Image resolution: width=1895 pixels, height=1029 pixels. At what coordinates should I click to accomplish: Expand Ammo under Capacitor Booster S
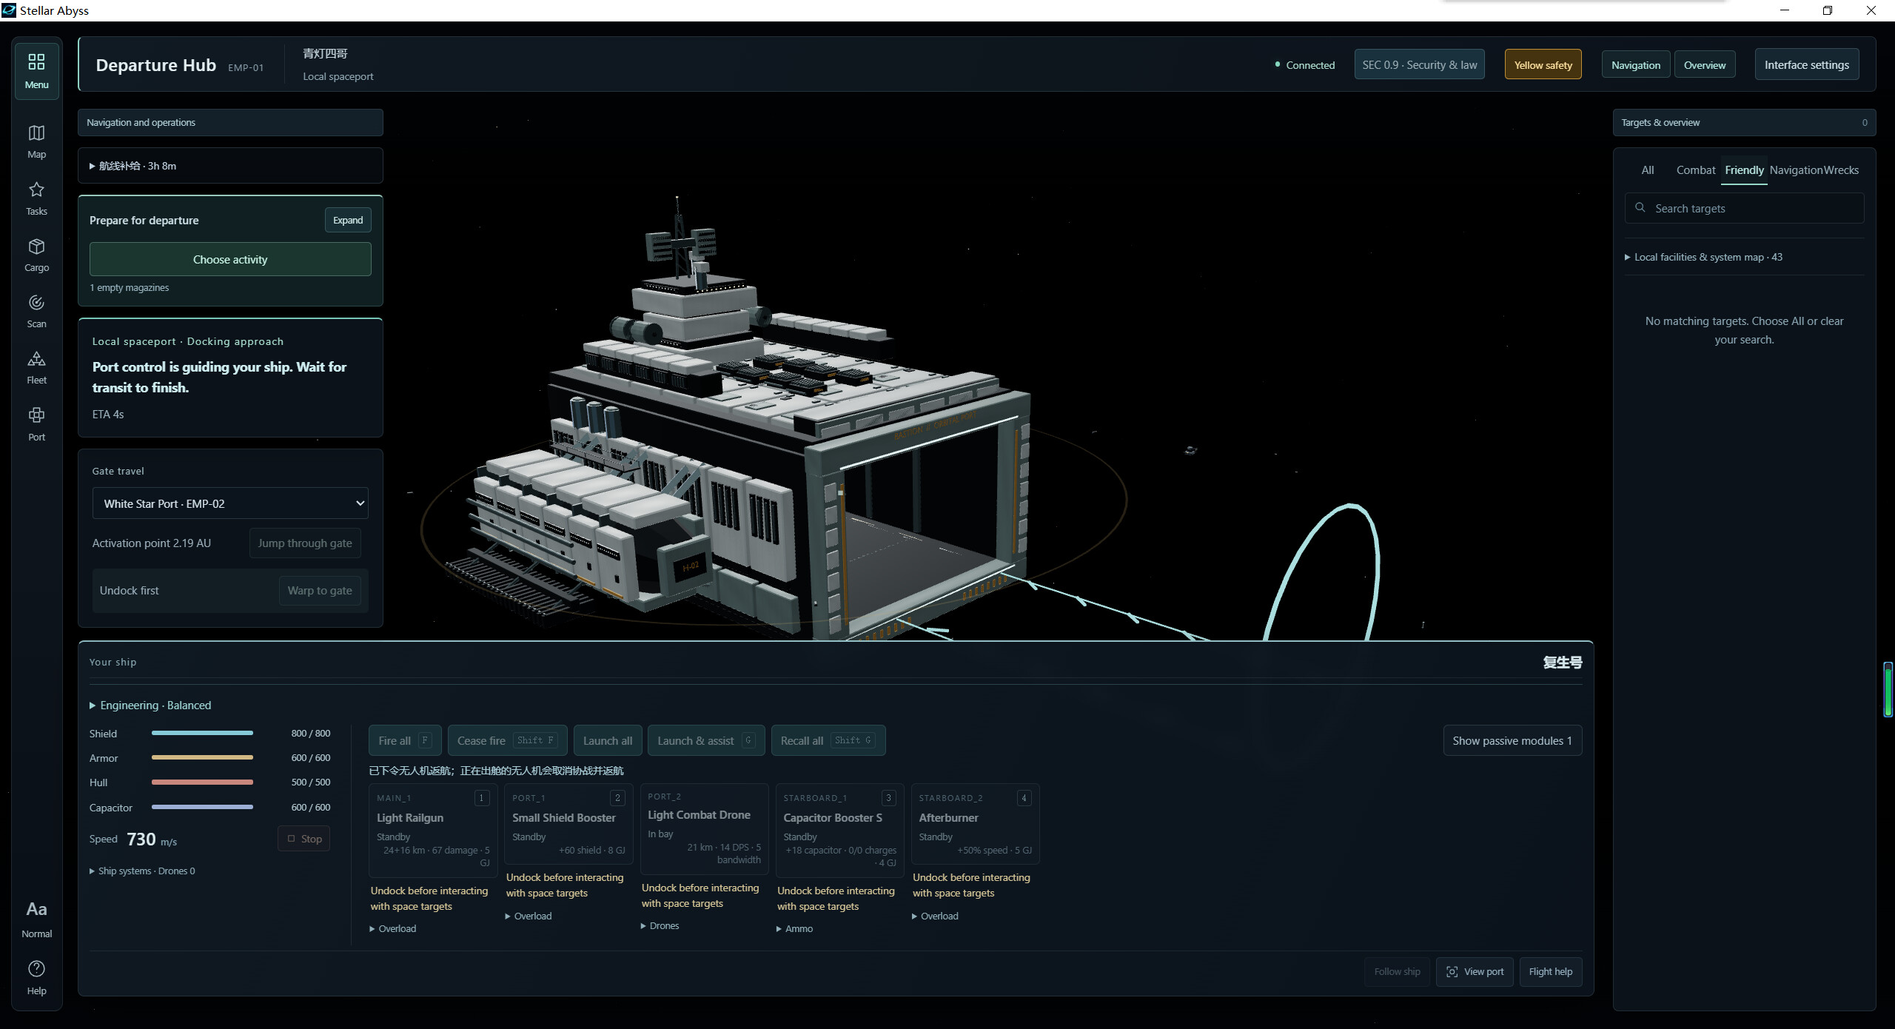tap(794, 928)
